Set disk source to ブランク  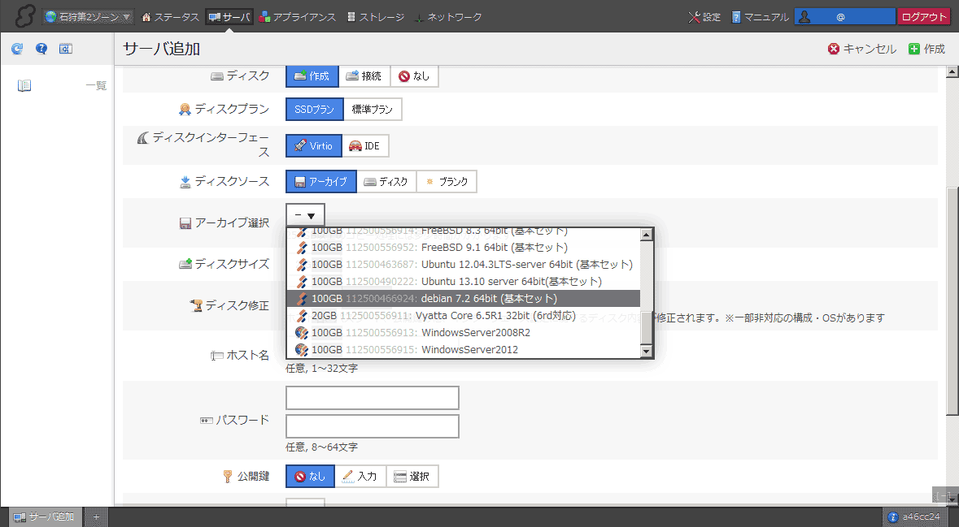click(446, 182)
